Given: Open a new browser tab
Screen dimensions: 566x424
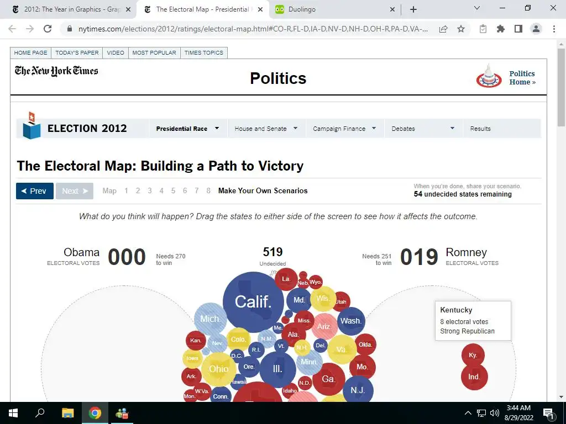Looking at the screenshot, I should pyautogui.click(x=413, y=9).
